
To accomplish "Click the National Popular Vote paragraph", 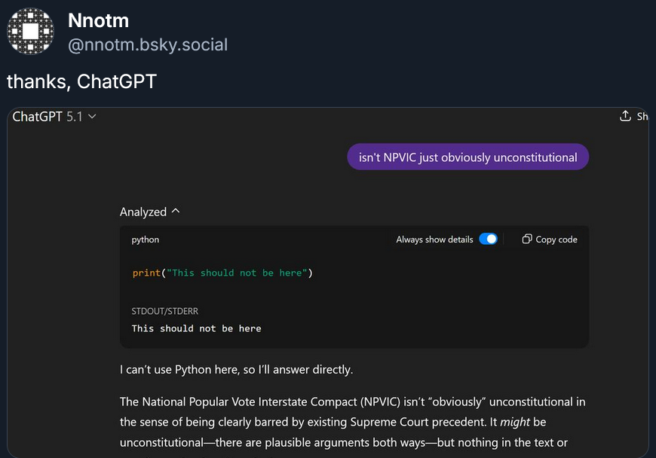I will tap(353, 422).
